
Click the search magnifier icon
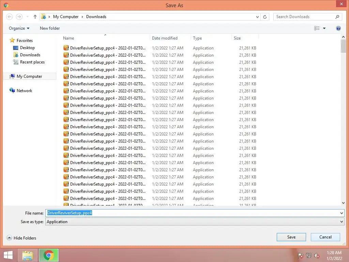337,17
